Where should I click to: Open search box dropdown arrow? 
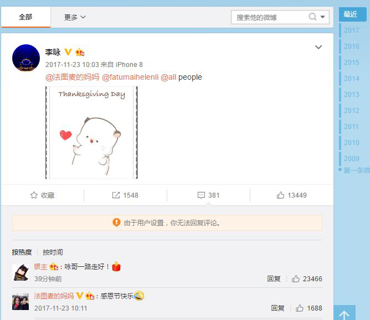tap(322, 17)
